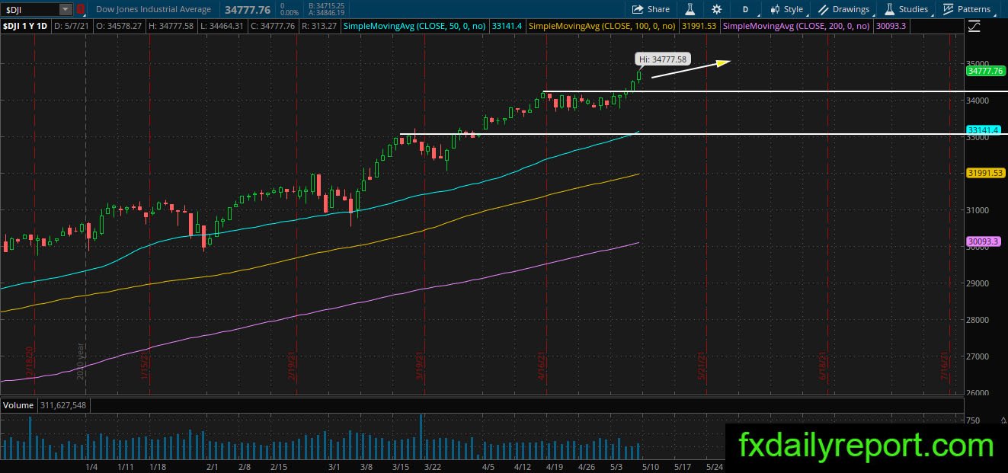
Task: Click the 6/18/21 expiration date marker
Action: (x=824, y=366)
